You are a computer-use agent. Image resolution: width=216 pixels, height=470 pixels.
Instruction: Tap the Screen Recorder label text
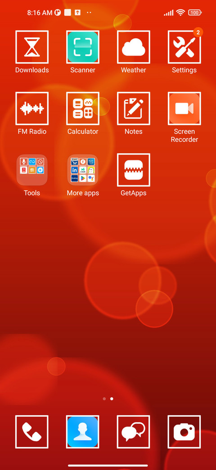[184, 136]
